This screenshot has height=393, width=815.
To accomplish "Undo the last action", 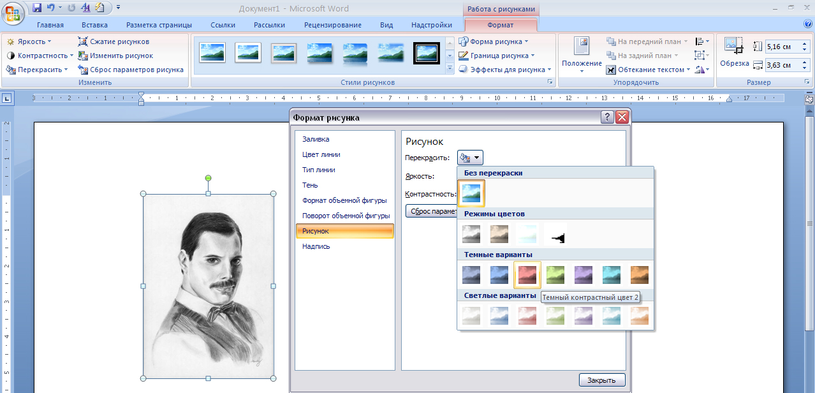I will tap(51, 8).
